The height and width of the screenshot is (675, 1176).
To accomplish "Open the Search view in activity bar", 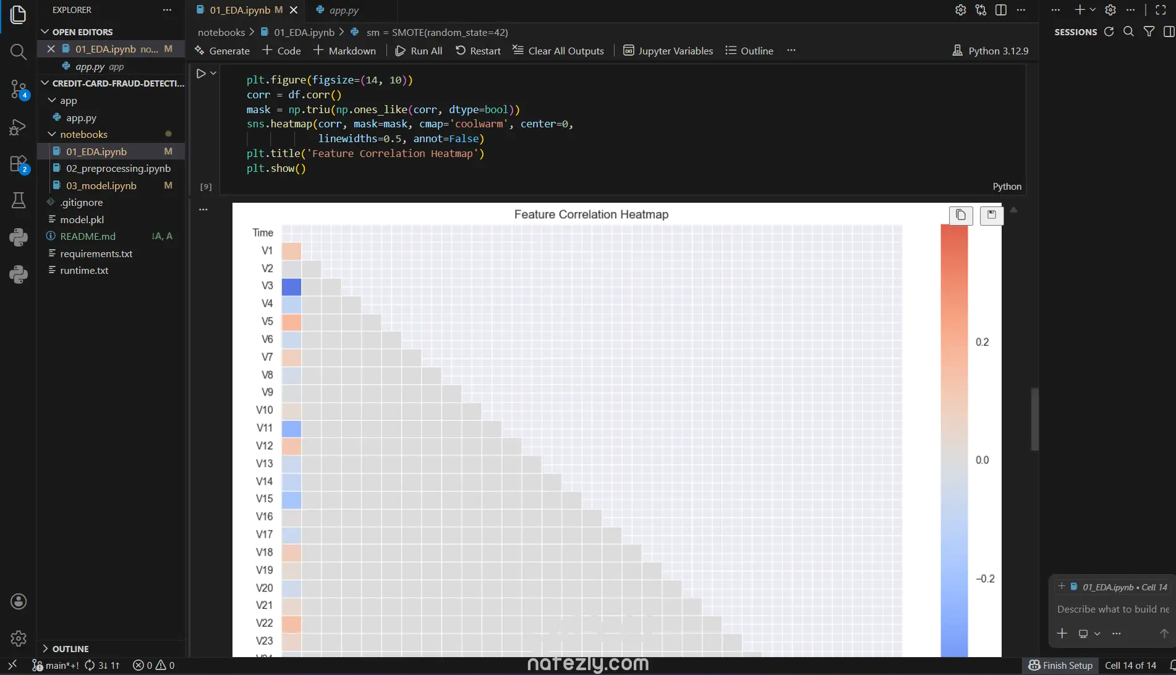I will coord(19,51).
